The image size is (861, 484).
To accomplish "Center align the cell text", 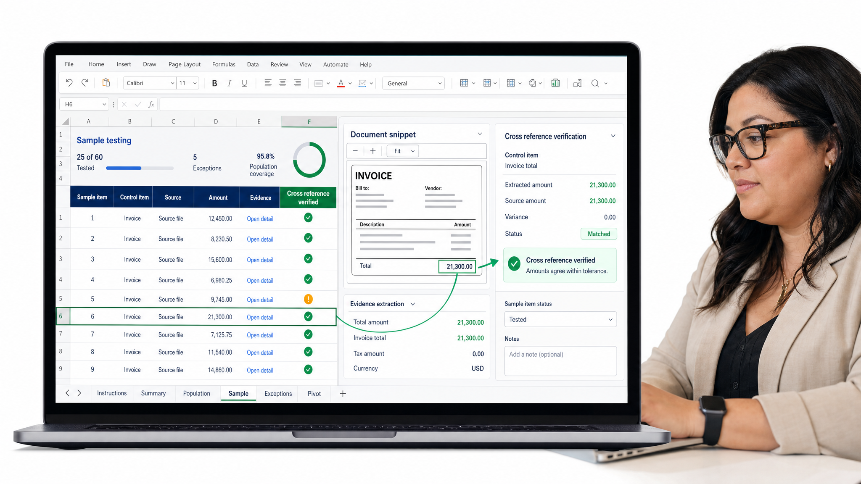I will (283, 83).
